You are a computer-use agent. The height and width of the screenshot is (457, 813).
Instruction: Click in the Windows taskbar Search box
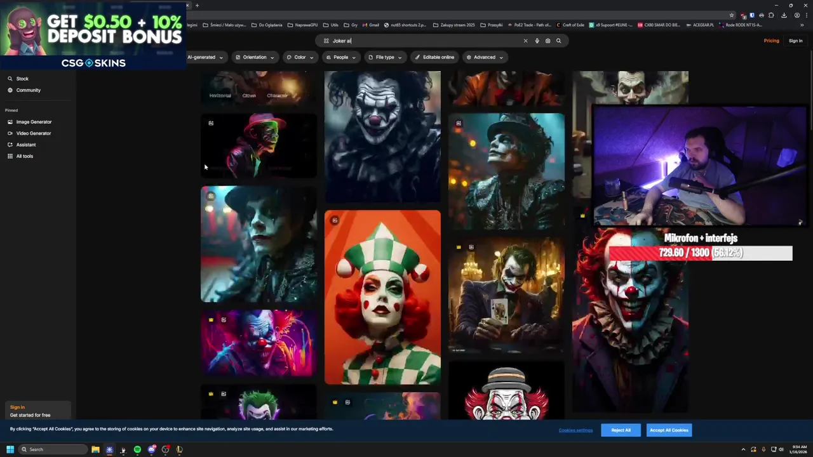pos(53,449)
